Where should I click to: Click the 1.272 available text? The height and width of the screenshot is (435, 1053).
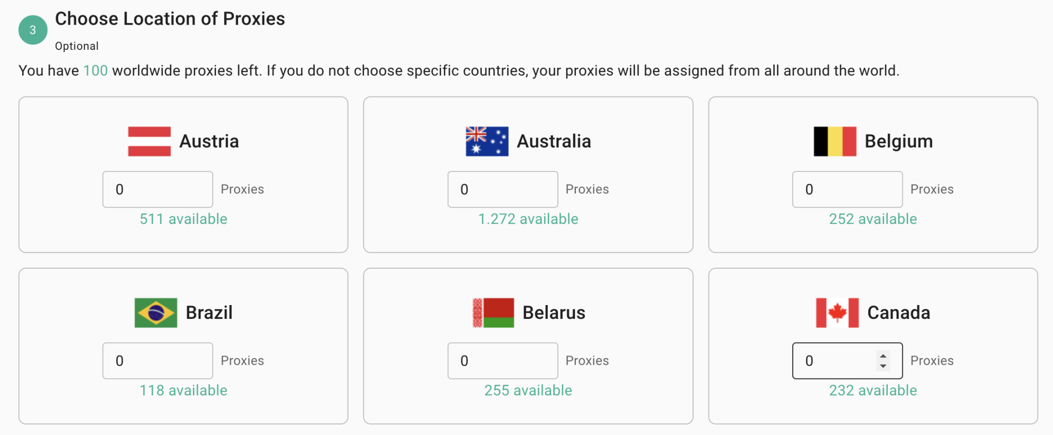coord(528,219)
